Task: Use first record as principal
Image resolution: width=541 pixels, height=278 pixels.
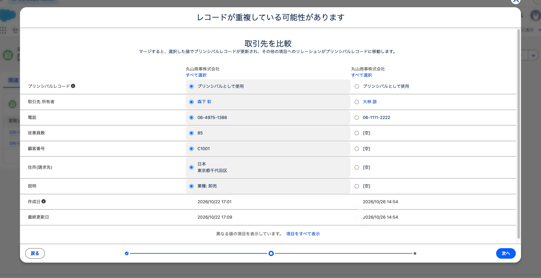Action: [x=192, y=87]
